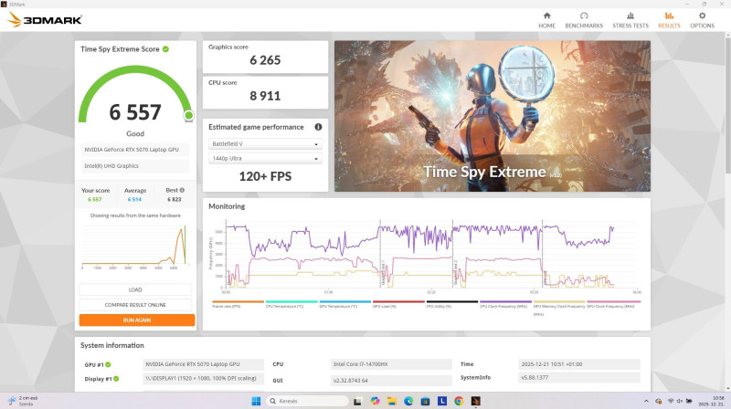Viewport: 731px width, 409px height.
Task: Open File Explorer from the taskbar
Action: (392, 401)
